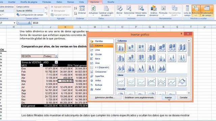Open the Fórmulas ribbon tab

pos(47,2)
